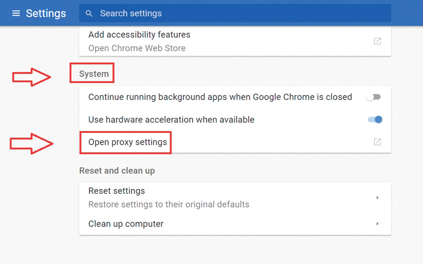Click the Reset and clean up heading
423x264 pixels.
[117, 171]
